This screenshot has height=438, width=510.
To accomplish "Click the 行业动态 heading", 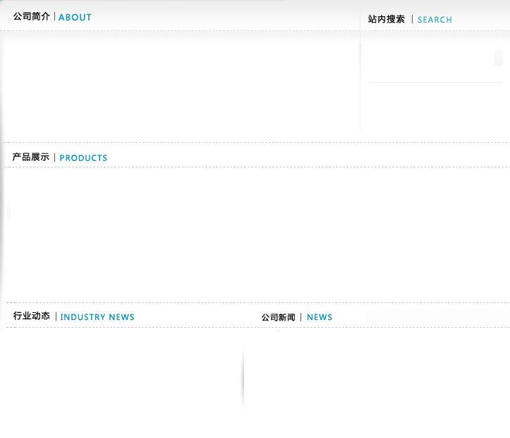I will (32, 316).
